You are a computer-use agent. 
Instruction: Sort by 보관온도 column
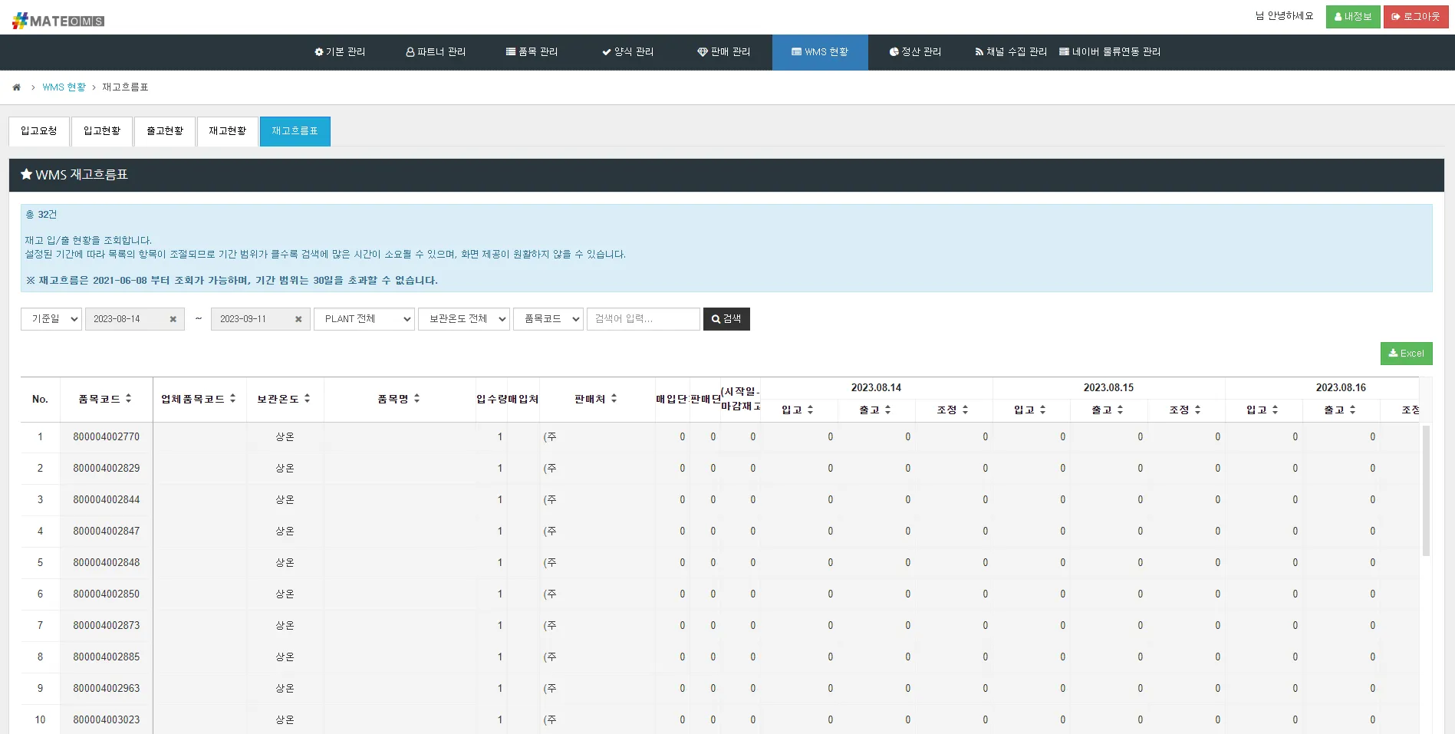pos(307,399)
